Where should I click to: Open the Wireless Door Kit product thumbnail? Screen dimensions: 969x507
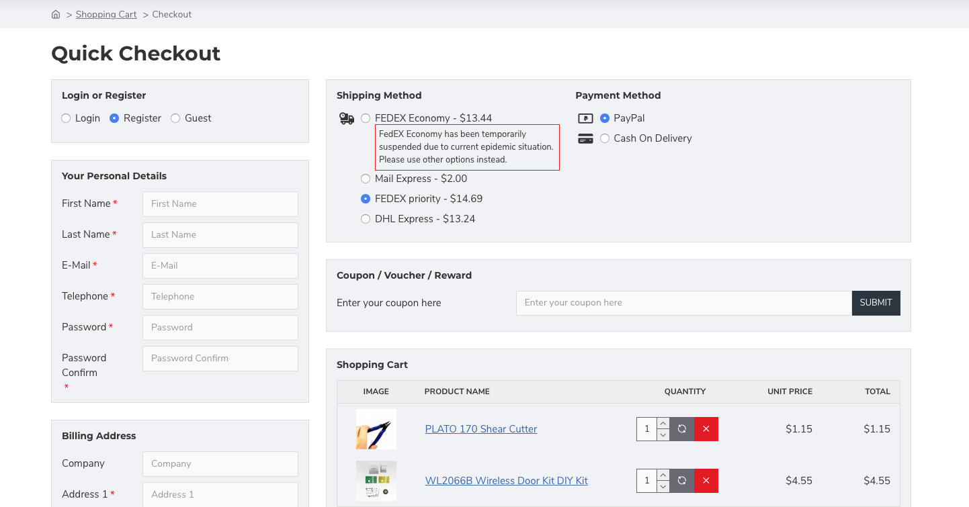pos(376,481)
